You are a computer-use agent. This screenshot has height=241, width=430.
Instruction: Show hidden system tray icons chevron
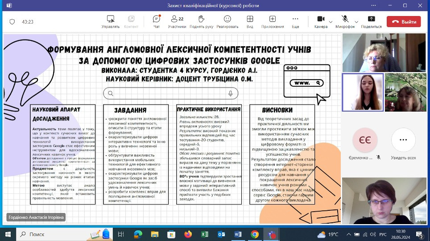coord(348,234)
